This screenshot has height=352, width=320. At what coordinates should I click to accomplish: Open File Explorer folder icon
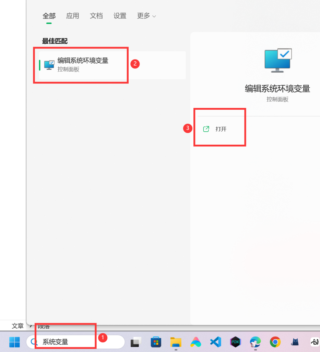pos(176,342)
